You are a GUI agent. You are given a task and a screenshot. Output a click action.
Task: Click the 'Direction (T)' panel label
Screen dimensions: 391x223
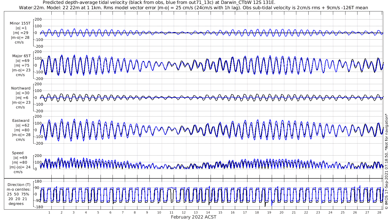19,185
